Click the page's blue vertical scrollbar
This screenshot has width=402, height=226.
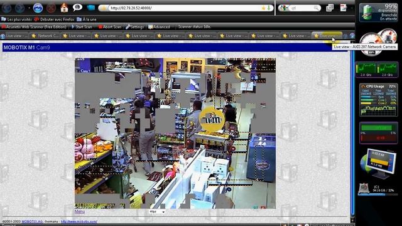353,131
